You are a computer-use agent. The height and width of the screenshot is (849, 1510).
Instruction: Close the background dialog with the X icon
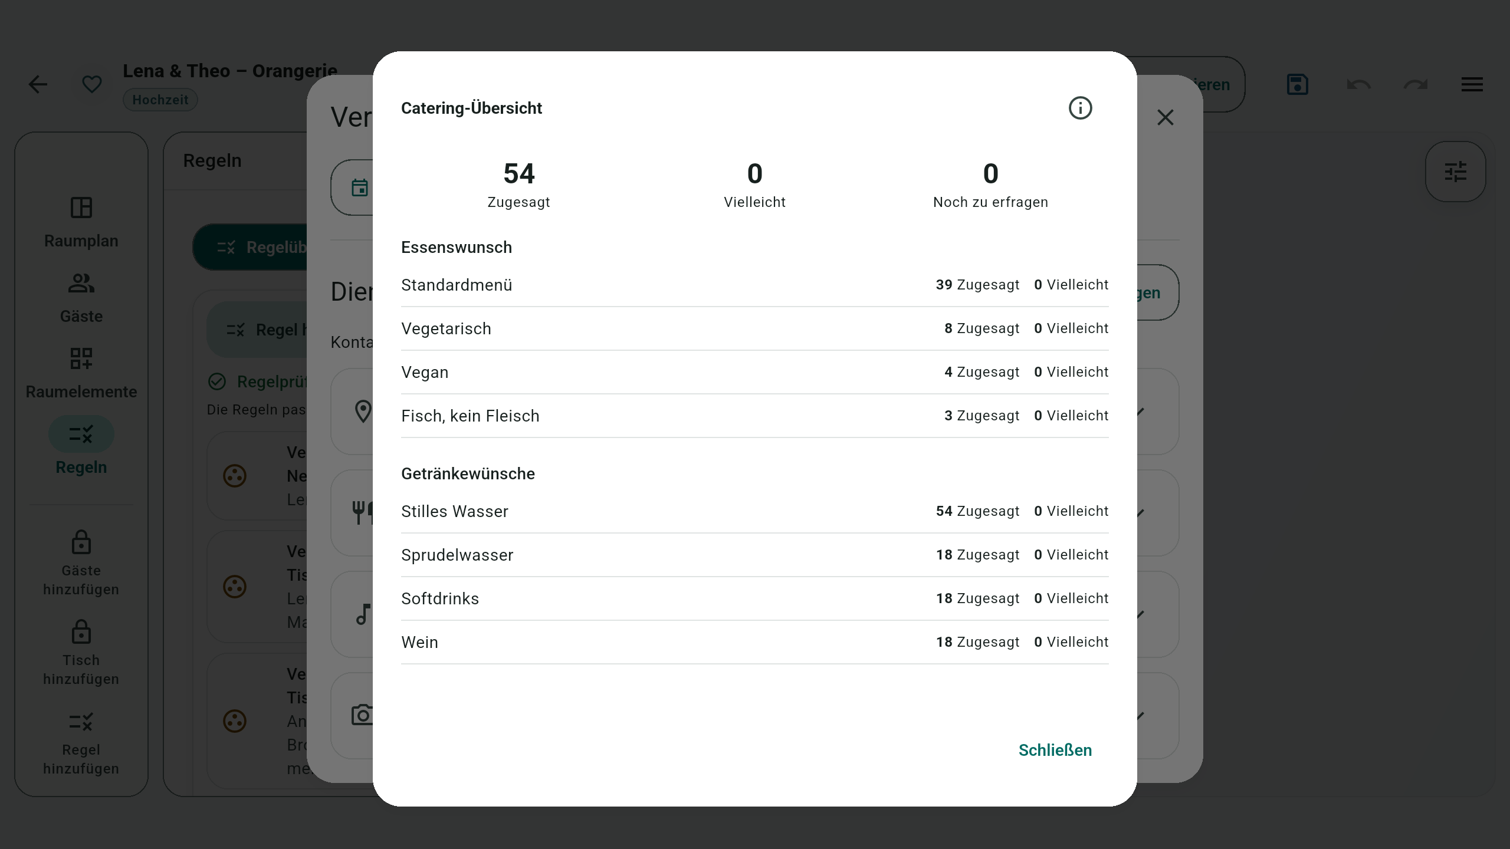pyautogui.click(x=1165, y=117)
